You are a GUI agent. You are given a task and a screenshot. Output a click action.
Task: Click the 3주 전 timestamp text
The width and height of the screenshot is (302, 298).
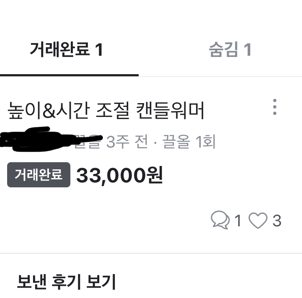[x=127, y=142]
